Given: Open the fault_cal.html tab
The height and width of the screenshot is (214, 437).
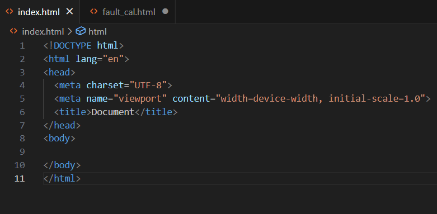Looking at the screenshot, I should [x=128, y=12].
